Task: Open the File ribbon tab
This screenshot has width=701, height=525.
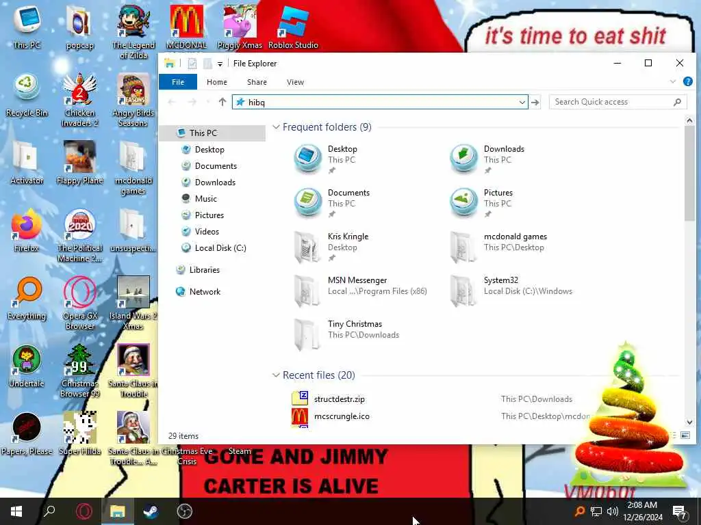Action: (178, 82)
